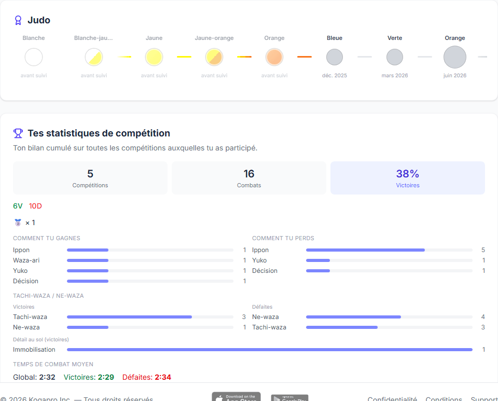Click the Yuko row under Comment tu perds

pyautogui.click(x=368, y=260)
